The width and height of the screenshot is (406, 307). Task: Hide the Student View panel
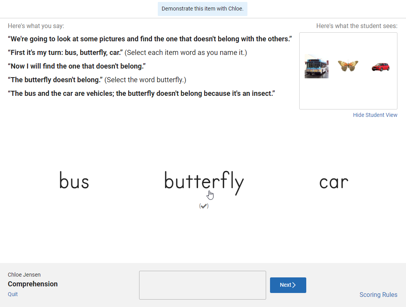(375, 115)
